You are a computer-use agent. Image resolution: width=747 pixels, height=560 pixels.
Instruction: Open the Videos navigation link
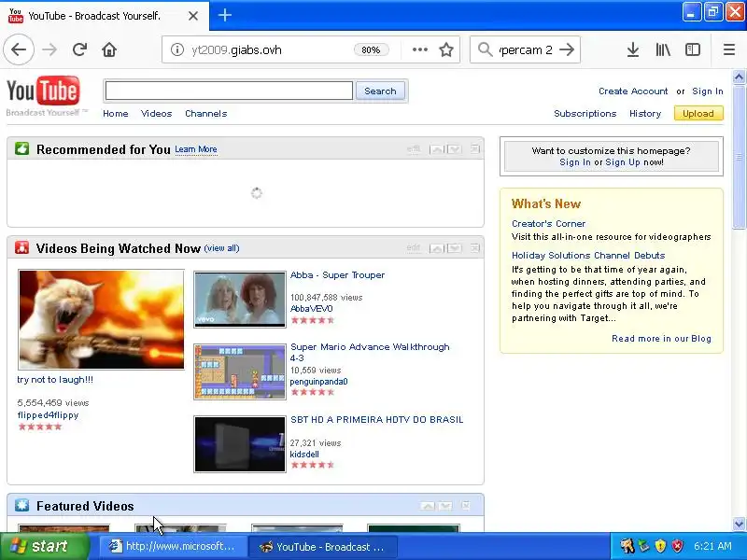point(156,113)
